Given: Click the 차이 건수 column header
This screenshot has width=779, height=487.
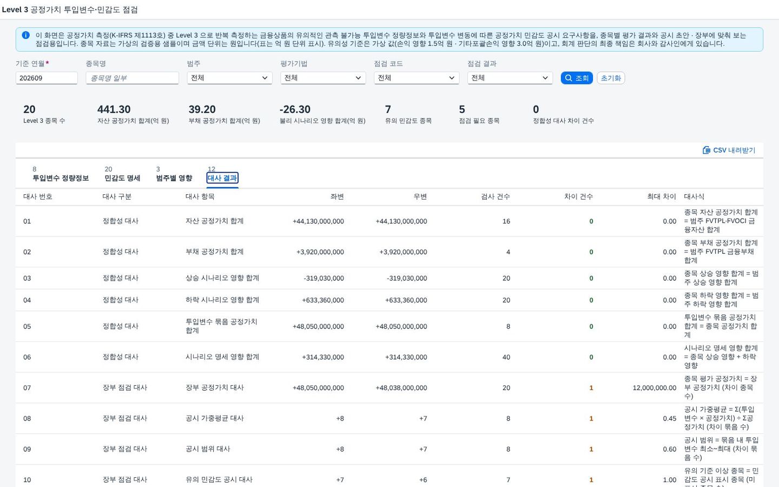Looking at the screenshot, I should 579,196.
